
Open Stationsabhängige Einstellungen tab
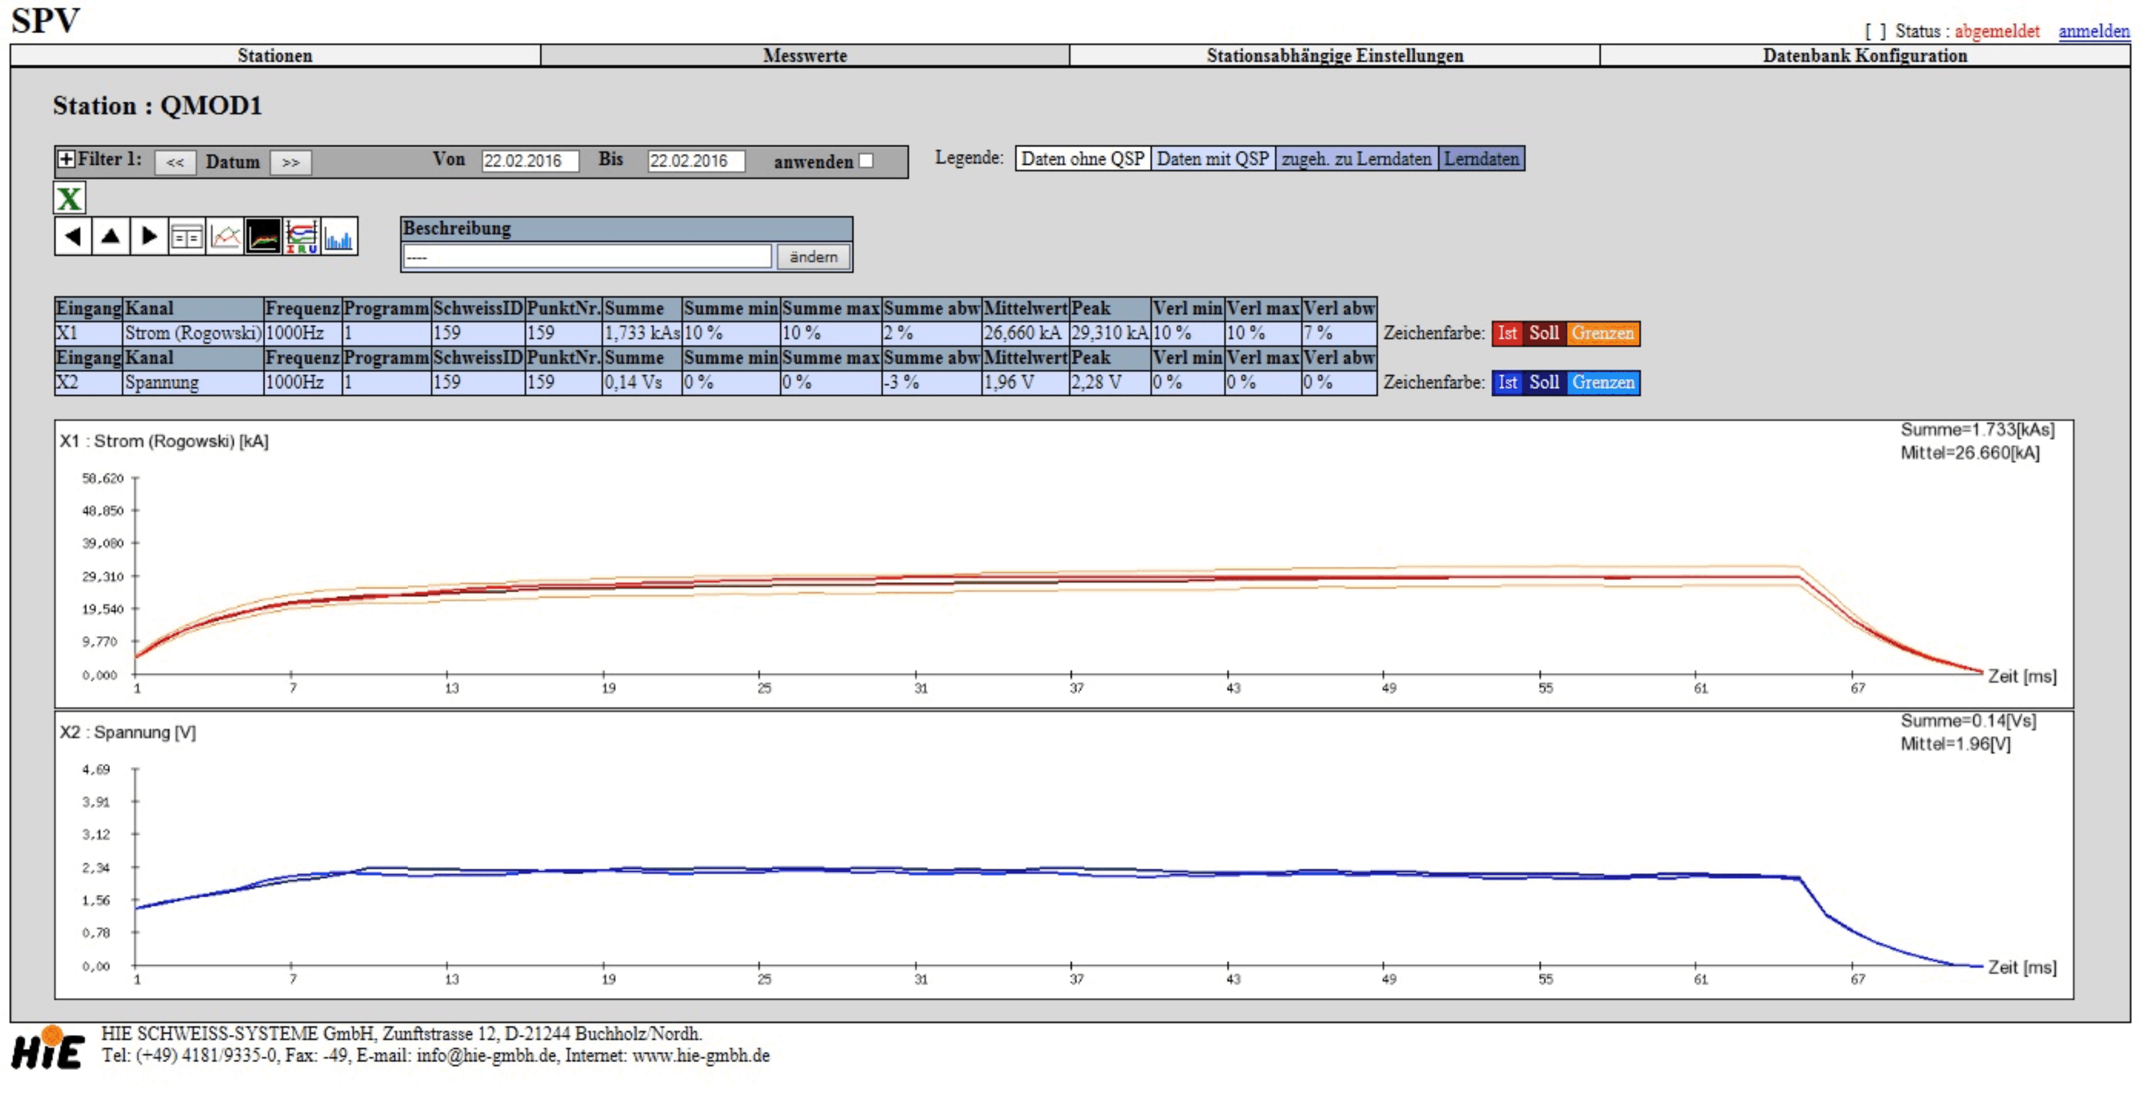[1335, 56]
